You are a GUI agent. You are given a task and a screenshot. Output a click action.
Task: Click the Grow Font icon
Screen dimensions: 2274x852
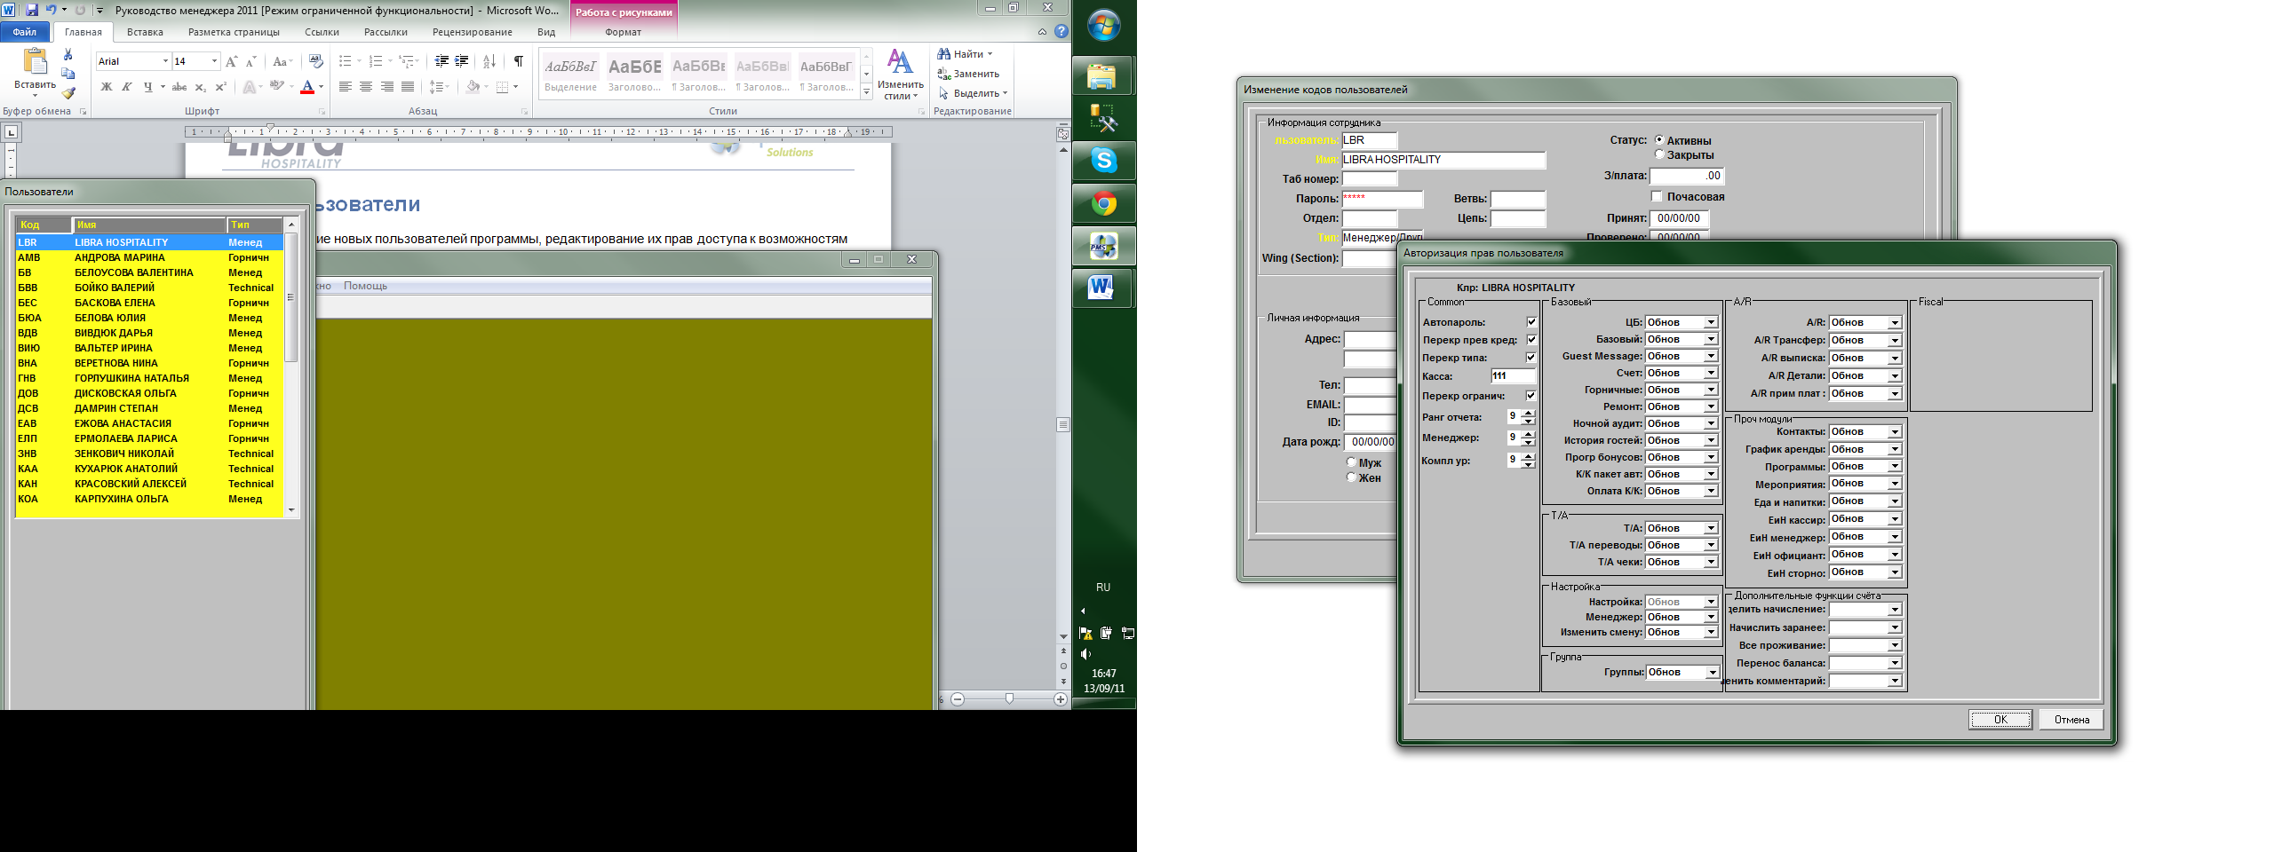(x=232, y=61)
